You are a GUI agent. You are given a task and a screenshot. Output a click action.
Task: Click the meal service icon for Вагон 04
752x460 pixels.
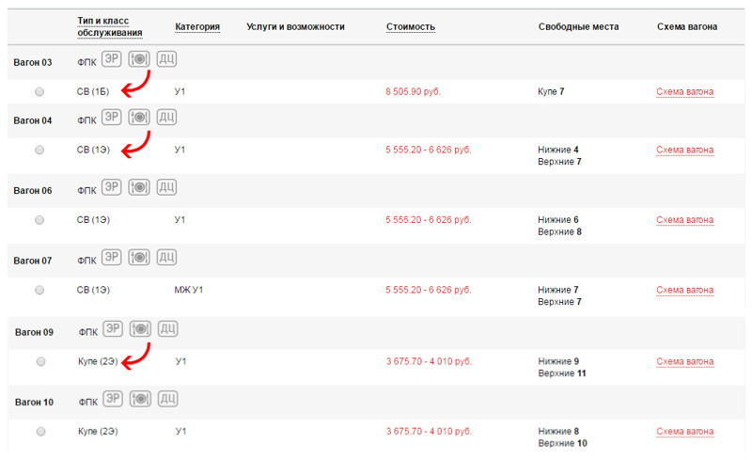pyautogui.click(x=139, y=118)
